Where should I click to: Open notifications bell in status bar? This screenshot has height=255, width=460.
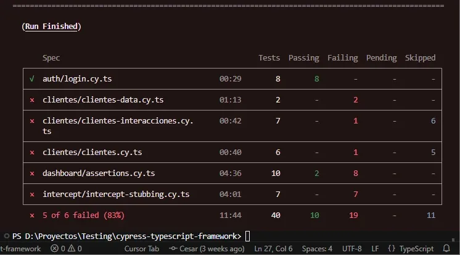446,249
